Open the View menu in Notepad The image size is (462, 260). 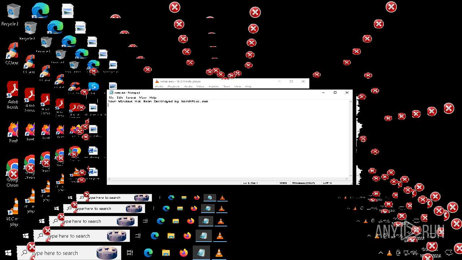click(x=143, y=97)
